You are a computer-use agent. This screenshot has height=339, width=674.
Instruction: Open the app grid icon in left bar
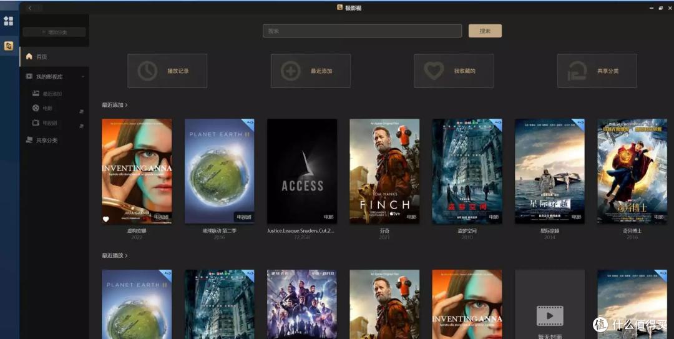[x=8, y=21]
